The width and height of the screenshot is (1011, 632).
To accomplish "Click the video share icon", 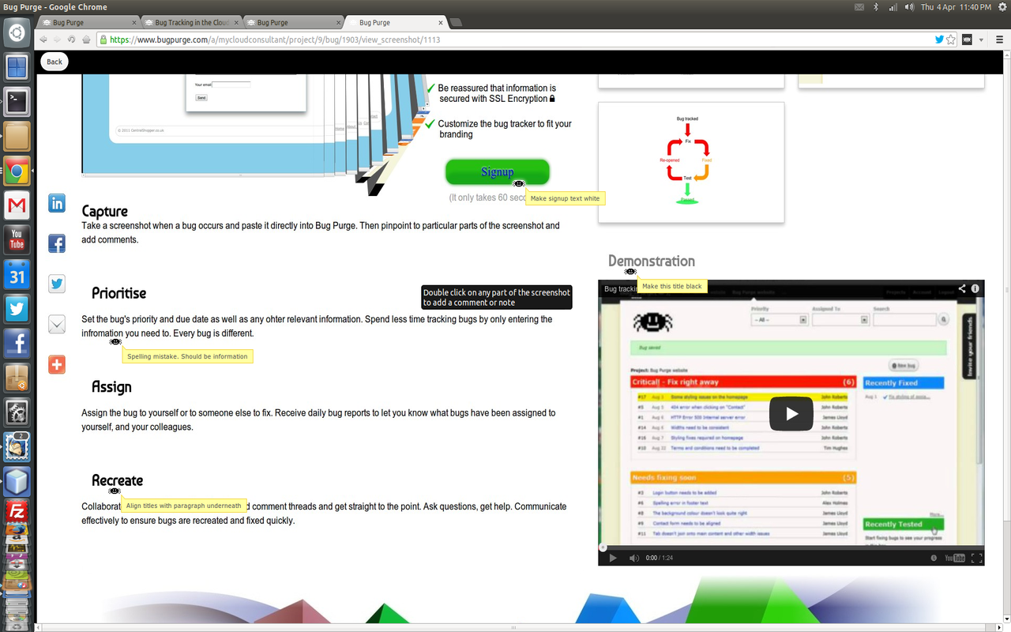I will (x=962, y=289).
